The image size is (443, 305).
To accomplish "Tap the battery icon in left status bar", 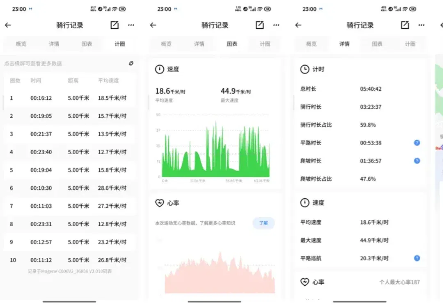I will [x=122, y=9].
